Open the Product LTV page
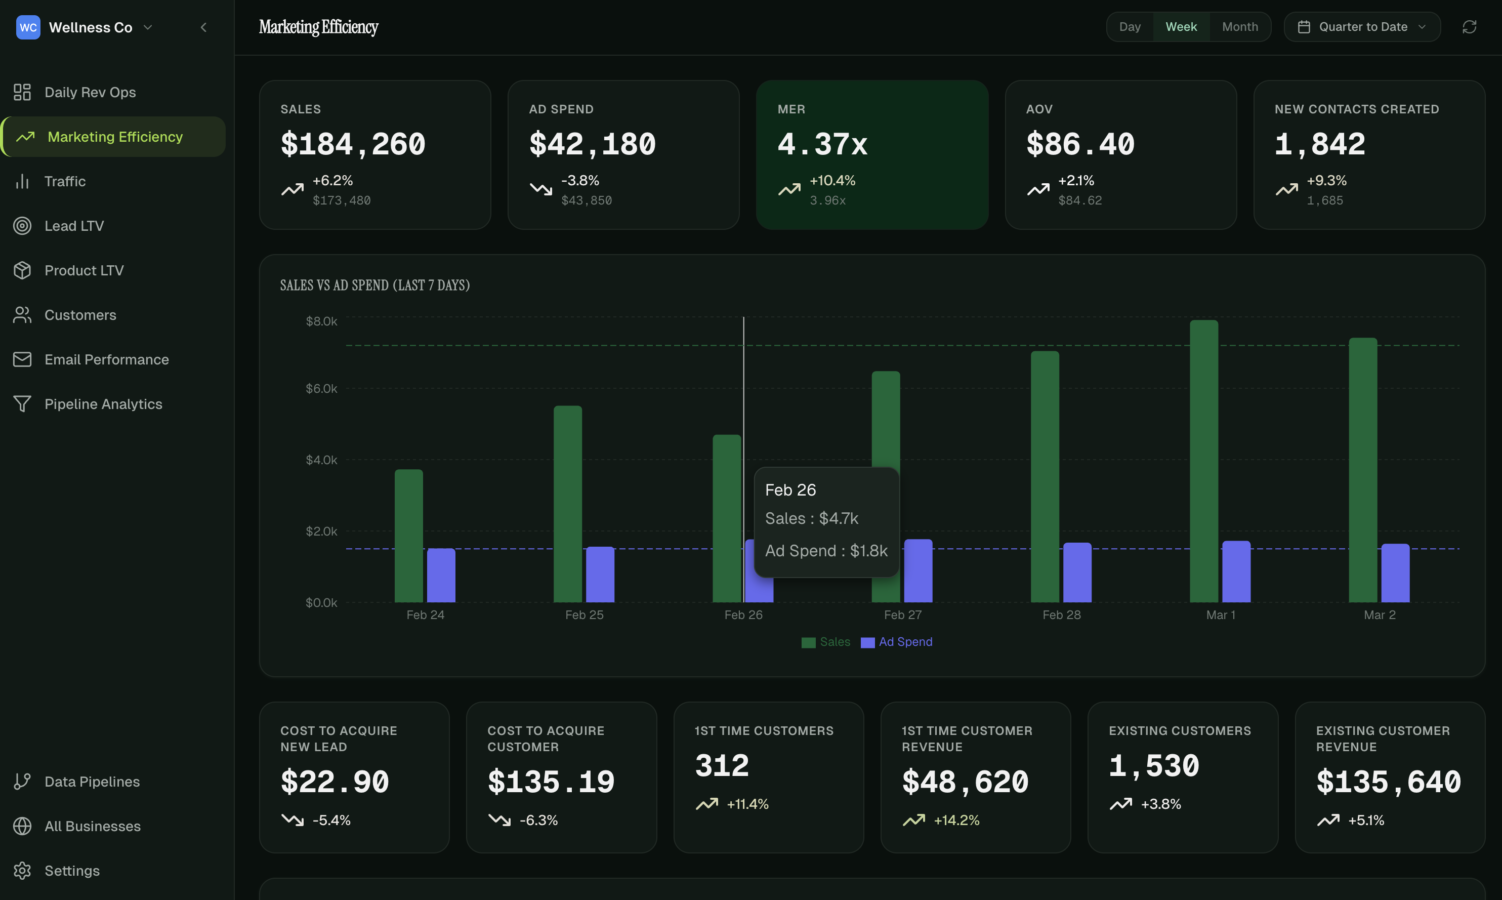 point(113,270)
